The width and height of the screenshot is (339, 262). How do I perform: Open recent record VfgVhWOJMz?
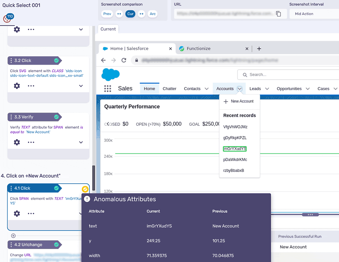coord(235,127)
